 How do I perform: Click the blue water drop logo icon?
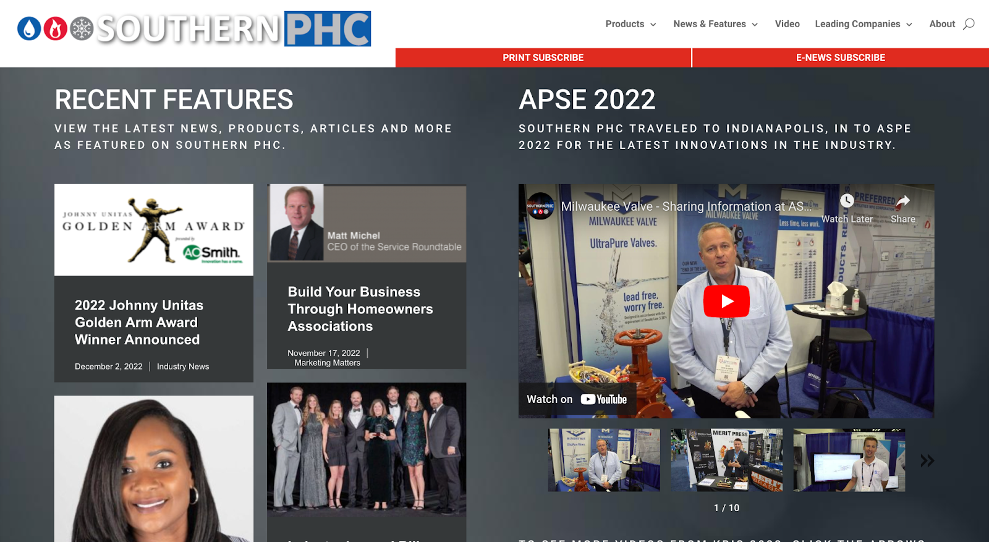pos(29,28)
